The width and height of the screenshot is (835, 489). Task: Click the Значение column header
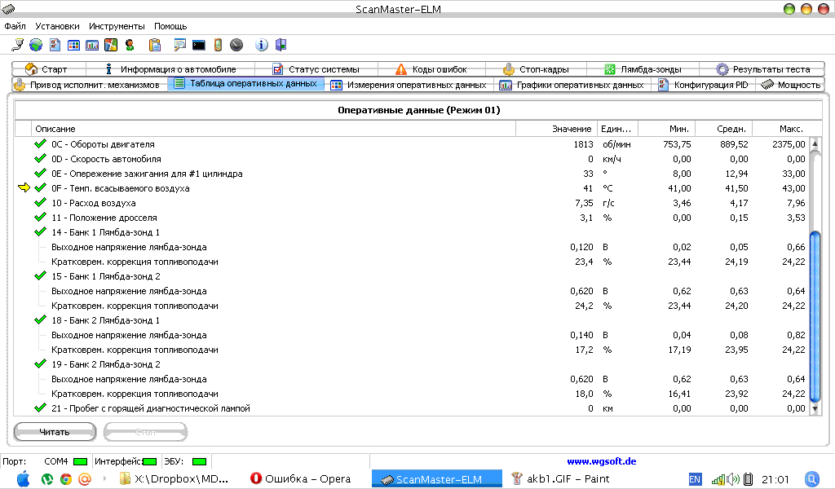pyautogui.click(x=571, y=129)
